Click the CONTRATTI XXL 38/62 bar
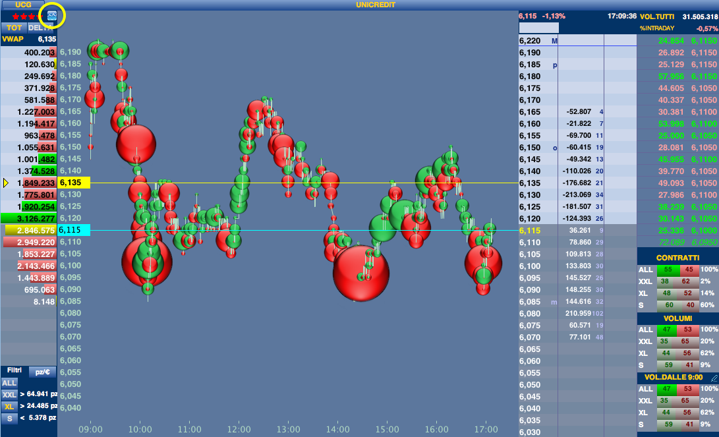 (x=677, y=281)
